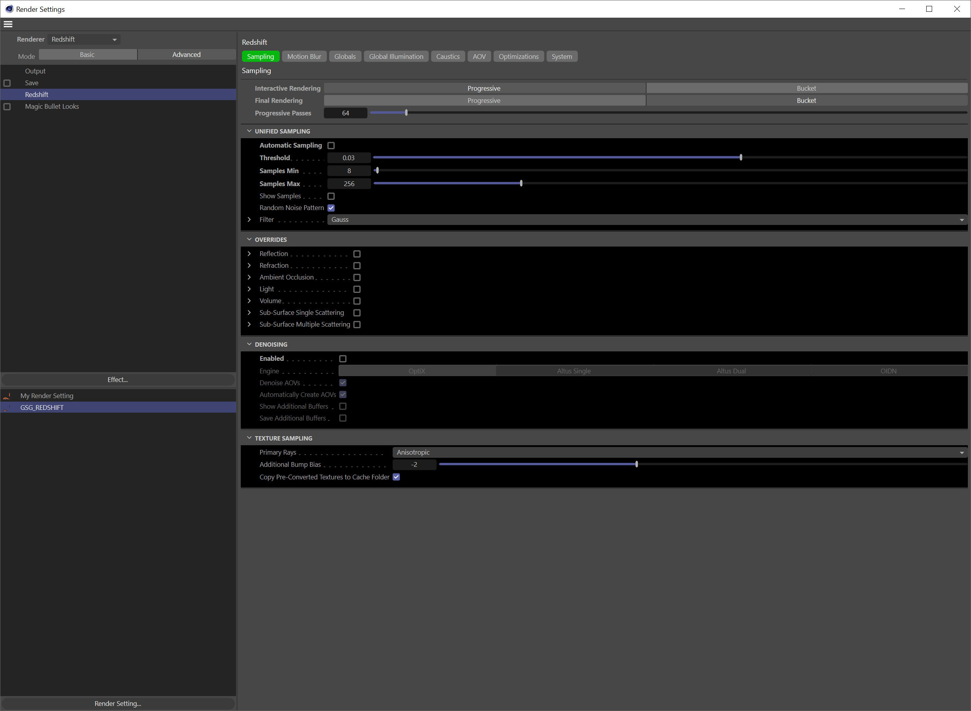The image size is (971, 711).
Task: Set Interactive Rendering to Progressive
Action: [484, 88]
